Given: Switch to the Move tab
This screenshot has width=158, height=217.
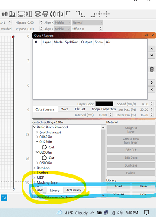Looking at the screenshot, I should [64, 109].
